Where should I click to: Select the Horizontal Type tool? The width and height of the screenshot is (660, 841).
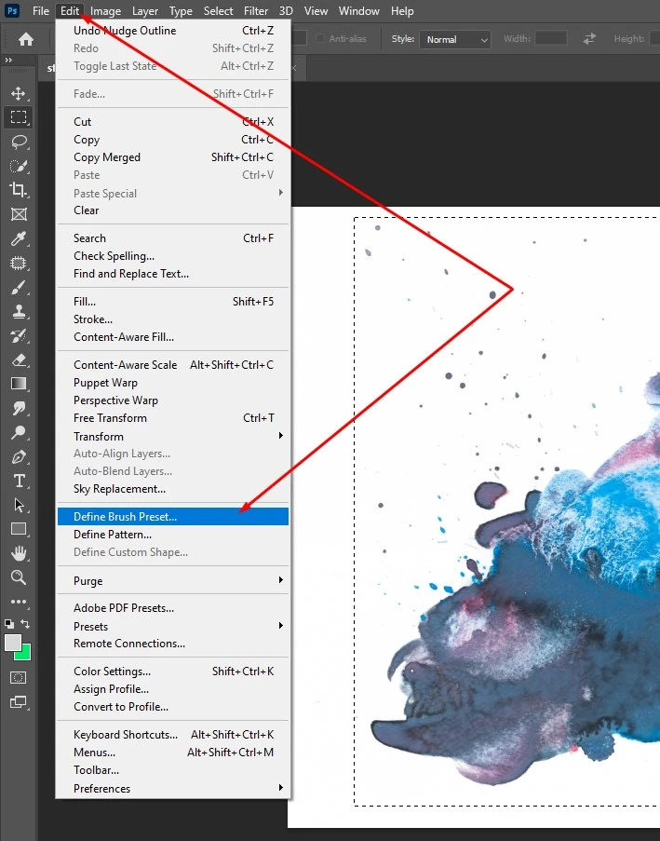click(19, 482)
